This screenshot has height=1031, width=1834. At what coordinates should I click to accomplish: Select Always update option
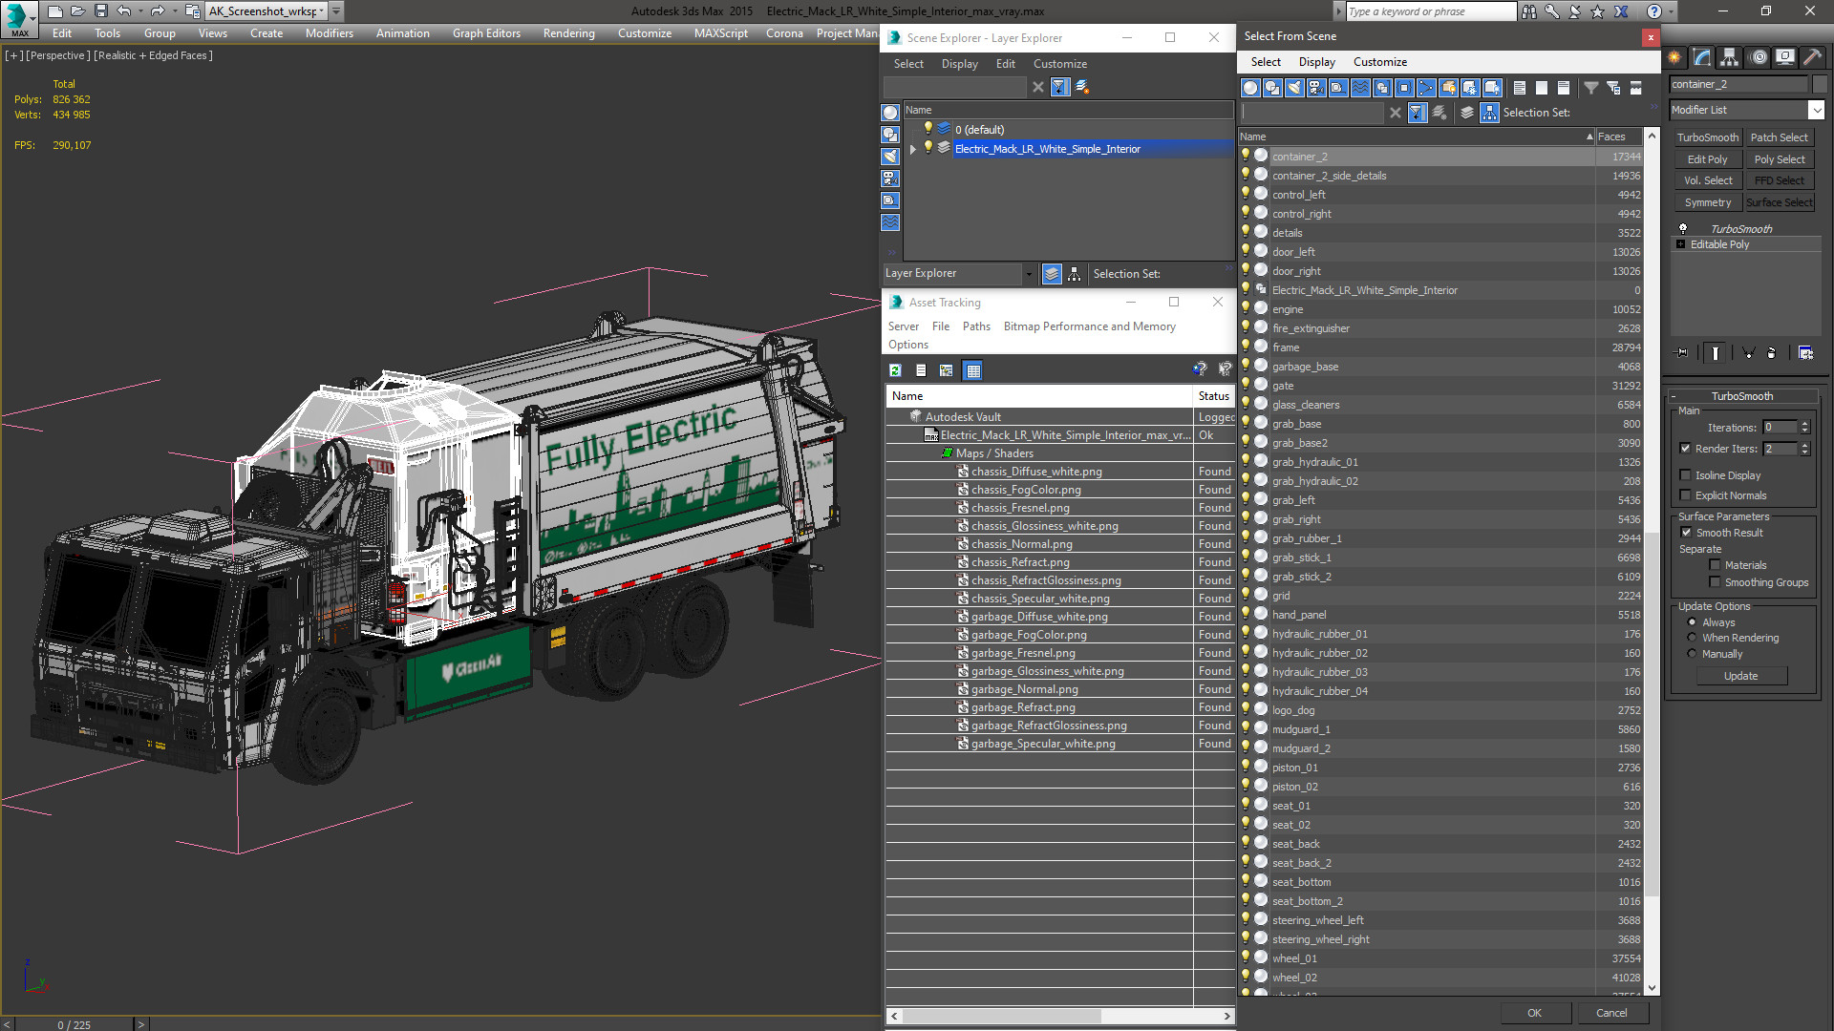tap(1692, 622)
